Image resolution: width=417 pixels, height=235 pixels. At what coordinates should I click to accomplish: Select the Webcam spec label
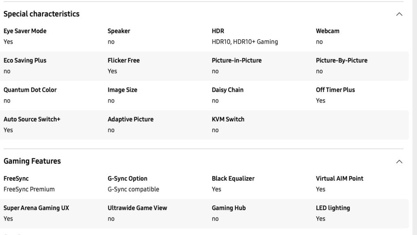327,31
